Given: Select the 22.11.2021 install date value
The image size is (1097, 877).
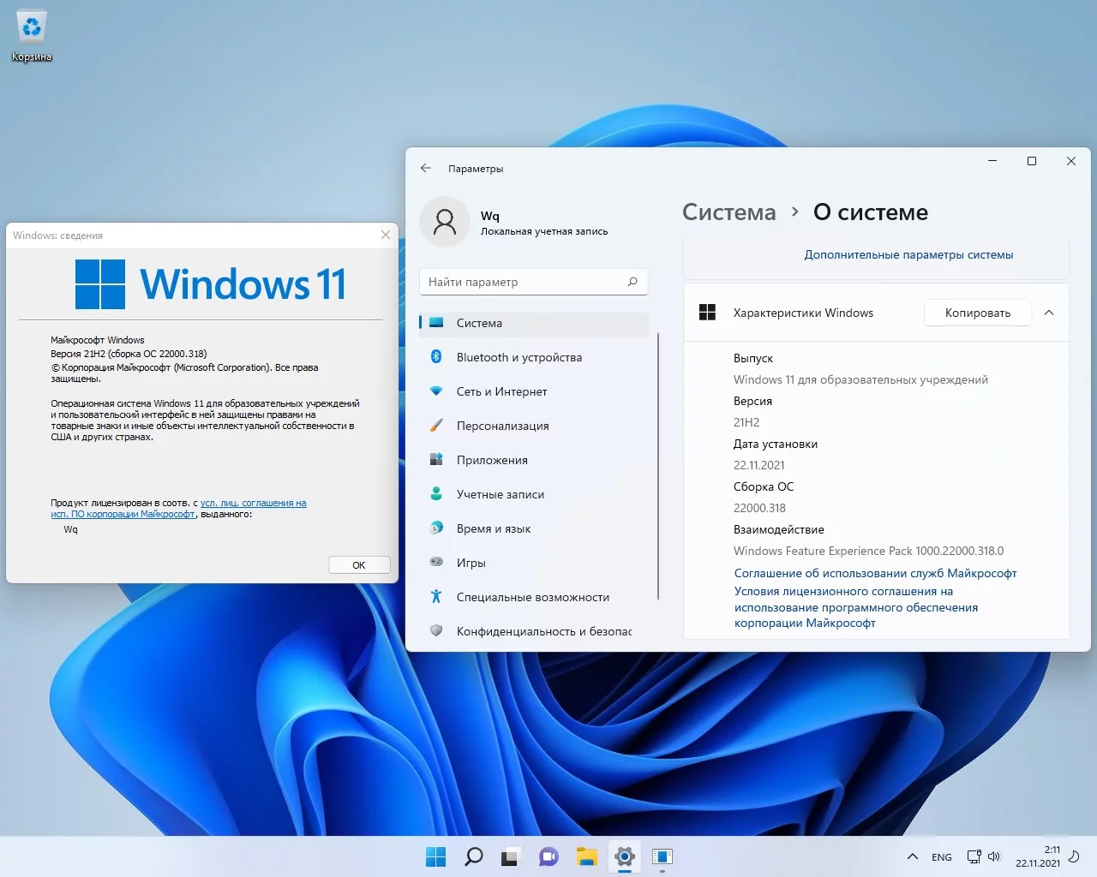Looking at the screenshot, I should pyautogui.click(x=758, y=465).
